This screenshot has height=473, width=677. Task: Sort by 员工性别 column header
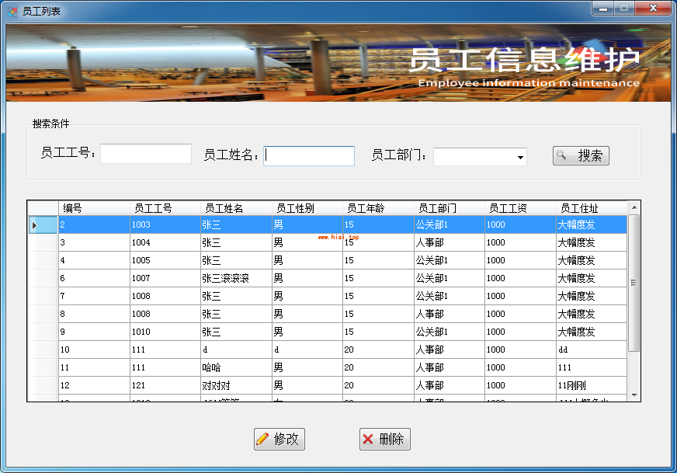[x=307, y=208]
